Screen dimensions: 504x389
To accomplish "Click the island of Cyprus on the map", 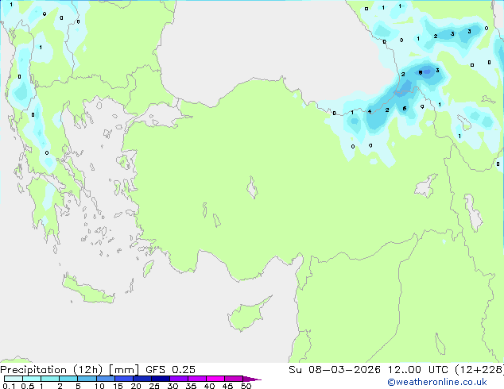I will point(247,315).
